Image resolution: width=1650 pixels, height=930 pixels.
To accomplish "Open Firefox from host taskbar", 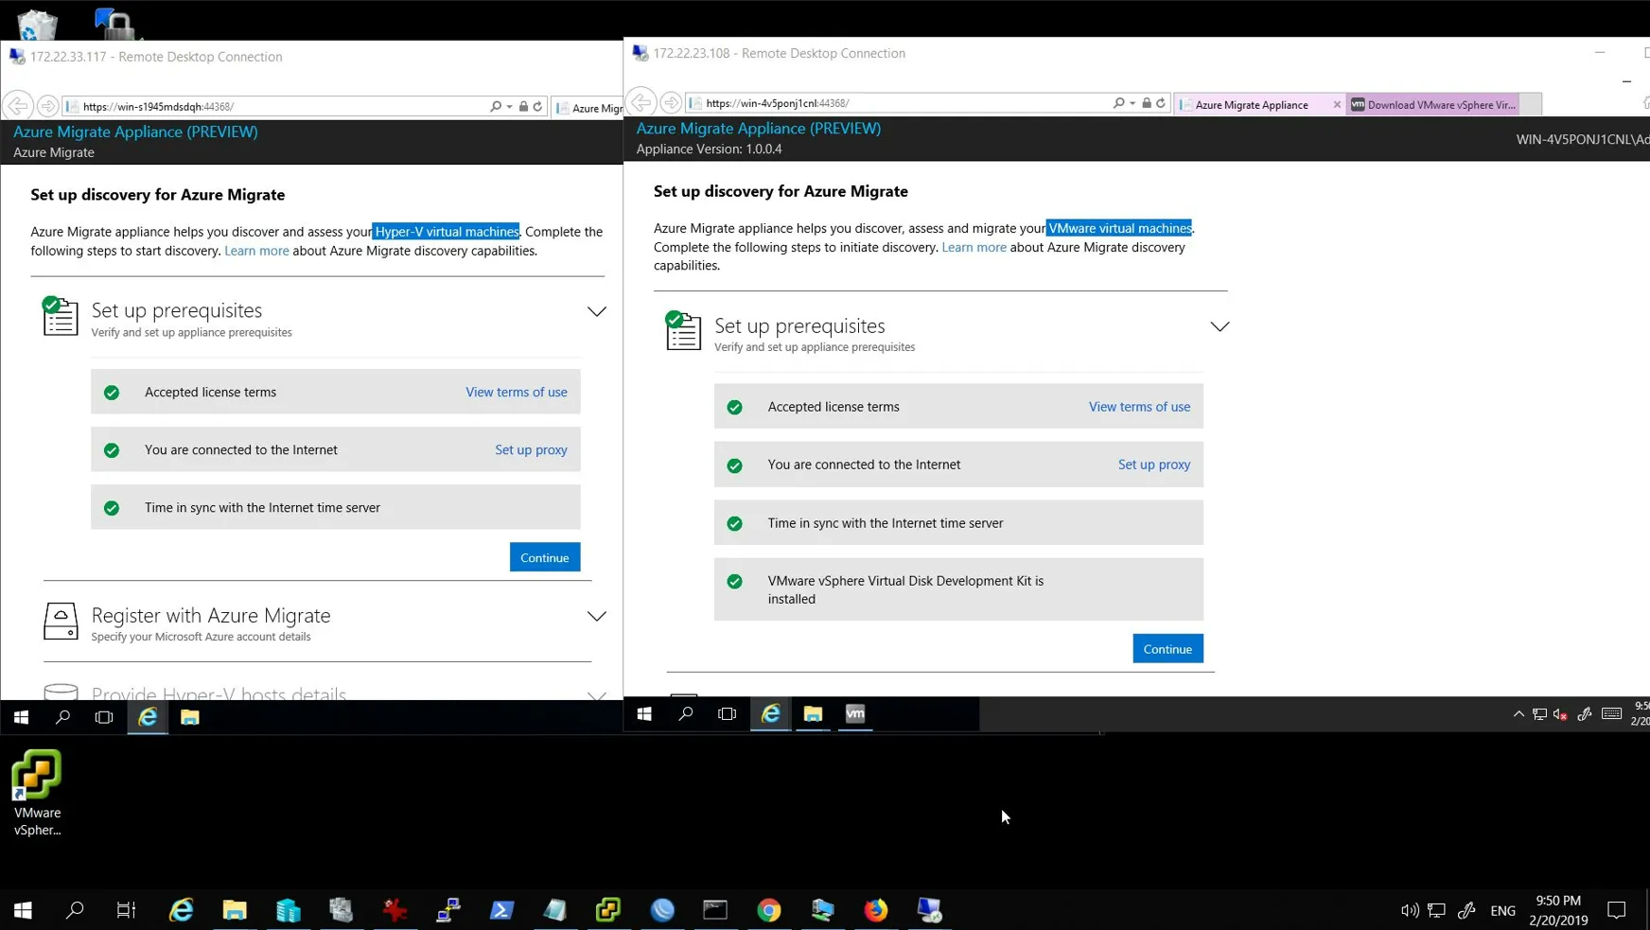I will [876, 910].
